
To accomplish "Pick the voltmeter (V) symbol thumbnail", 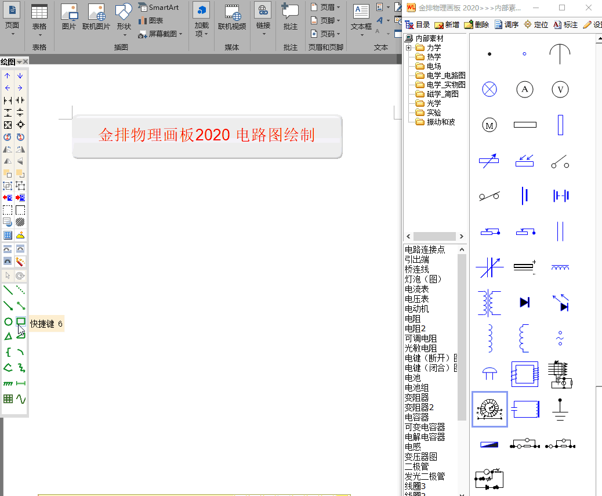I will tap(560, 90).
